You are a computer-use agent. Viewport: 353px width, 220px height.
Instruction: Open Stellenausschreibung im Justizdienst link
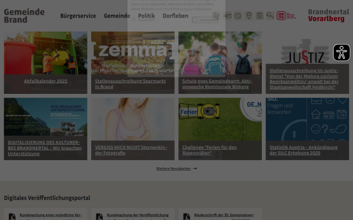[x=304, y=79]
